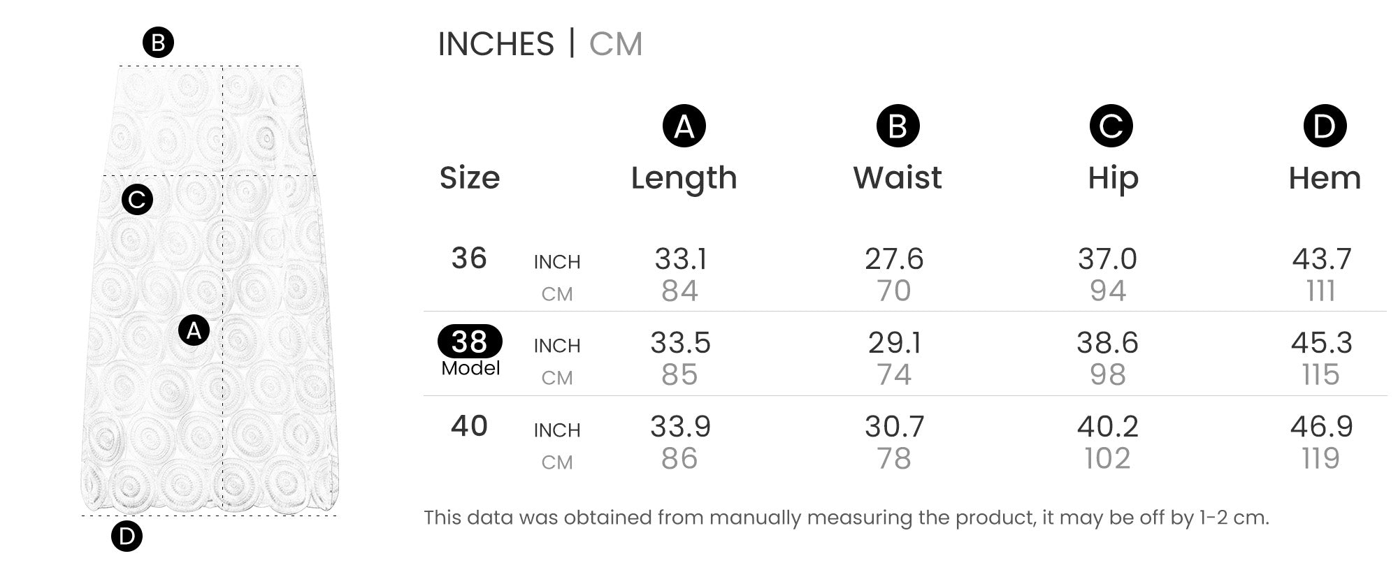Click the measurement disclaimer note text
This screenshot has height=563, width=1398.
point(846,518)
